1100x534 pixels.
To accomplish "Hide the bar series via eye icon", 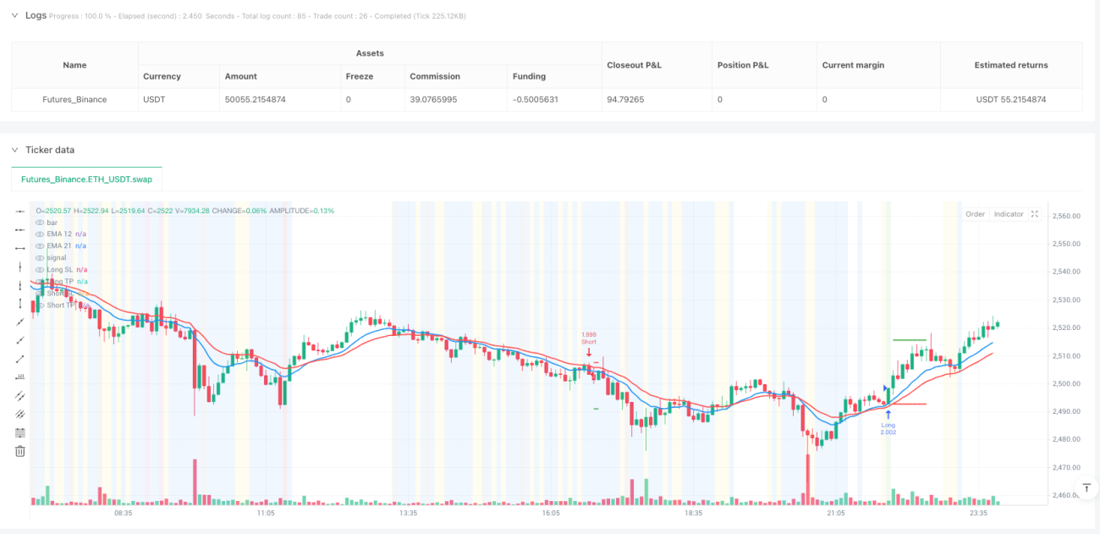I will [x=40, y=222].
